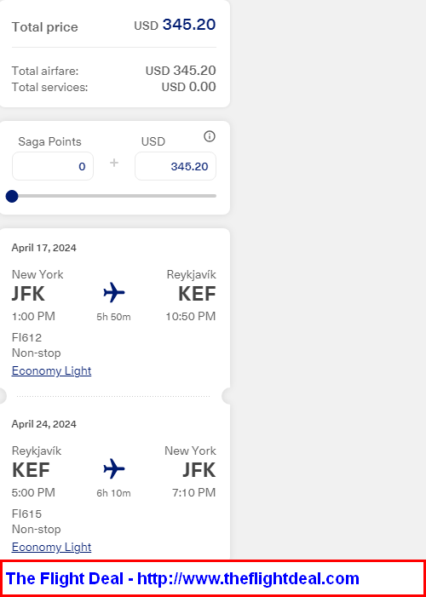
Task: Click the Total airfare line
Action: (x=114, y=71)
